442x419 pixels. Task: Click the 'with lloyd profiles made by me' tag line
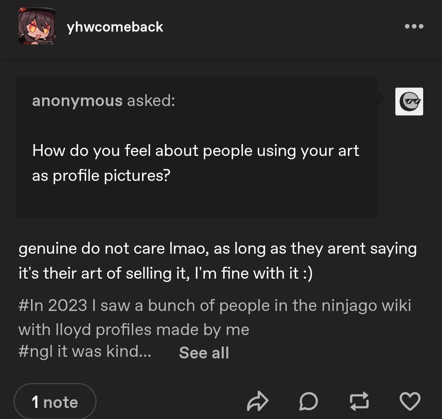pyautogui.click(x=134, y=329)
